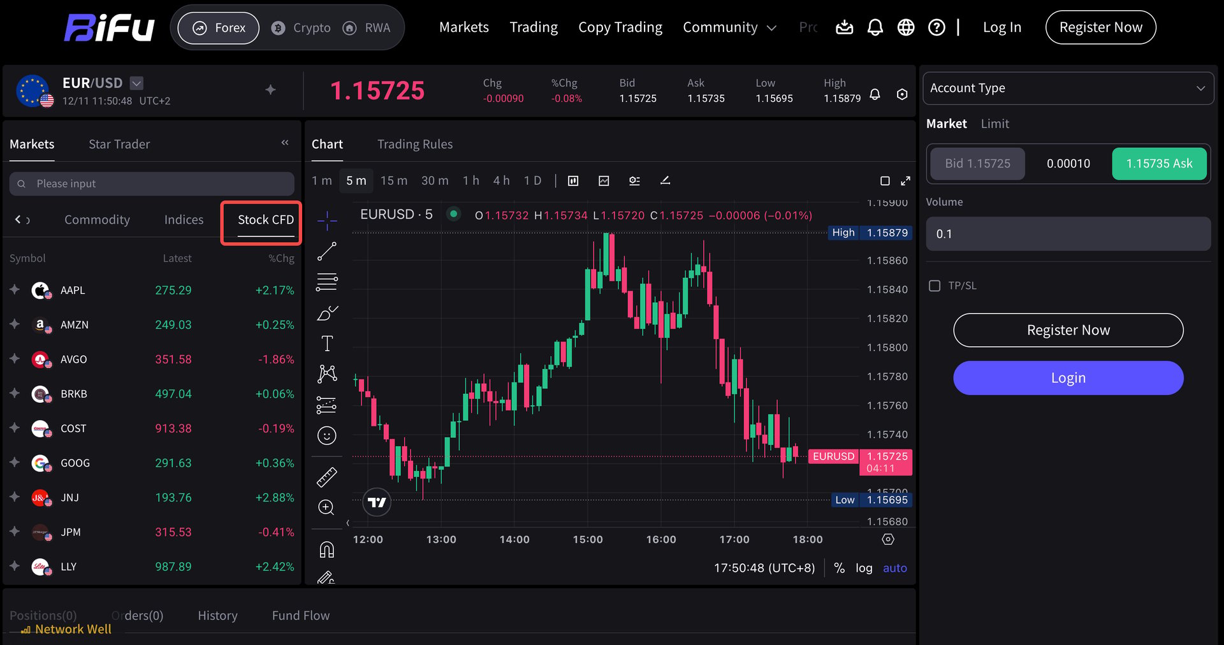The image size is (1224, 645).
Task: Open the hexagon settings icon beside High
Action: coord(902,94)
